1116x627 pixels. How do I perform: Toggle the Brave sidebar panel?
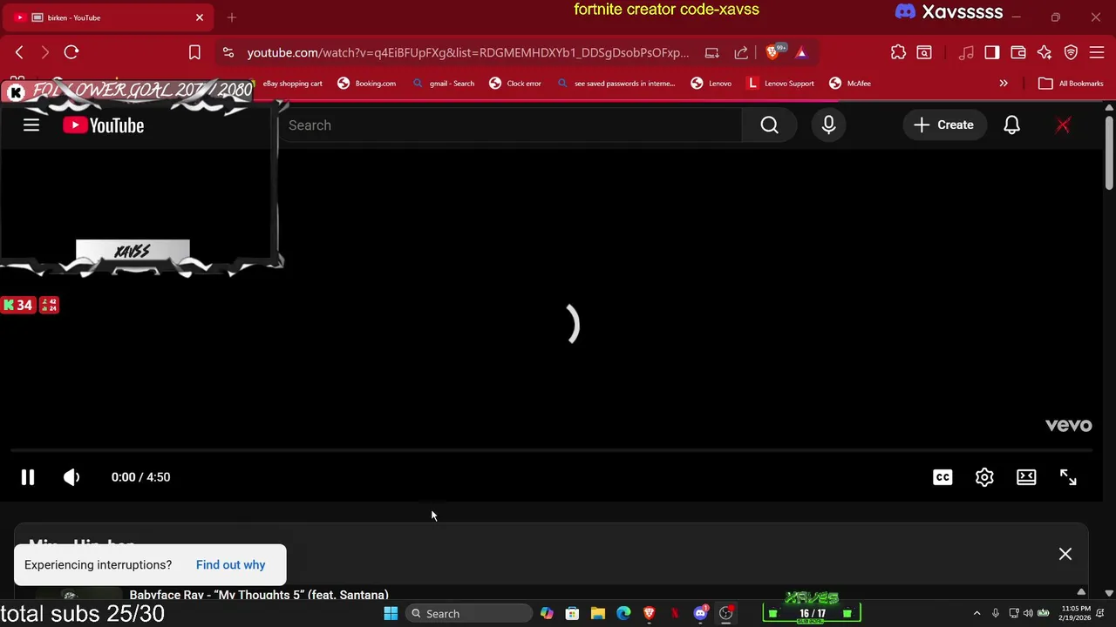click(x=992, y=52)
